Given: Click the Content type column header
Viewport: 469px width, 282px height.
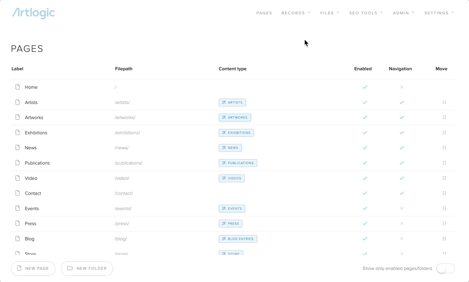Looking at the screenshot, I should click(x=233, y=69).
